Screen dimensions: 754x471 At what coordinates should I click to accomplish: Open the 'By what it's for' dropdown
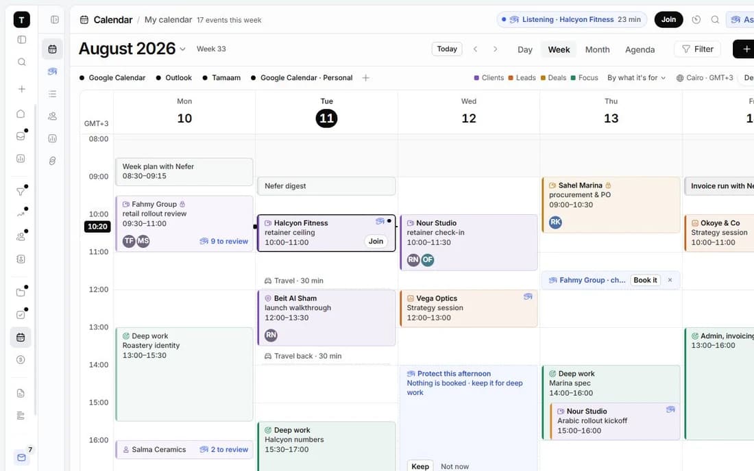636,78
